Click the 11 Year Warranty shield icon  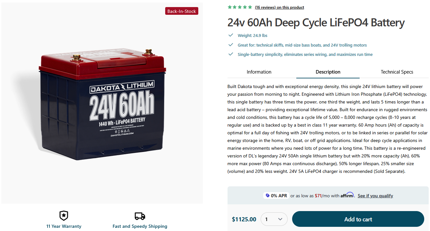tap(64, 216)
